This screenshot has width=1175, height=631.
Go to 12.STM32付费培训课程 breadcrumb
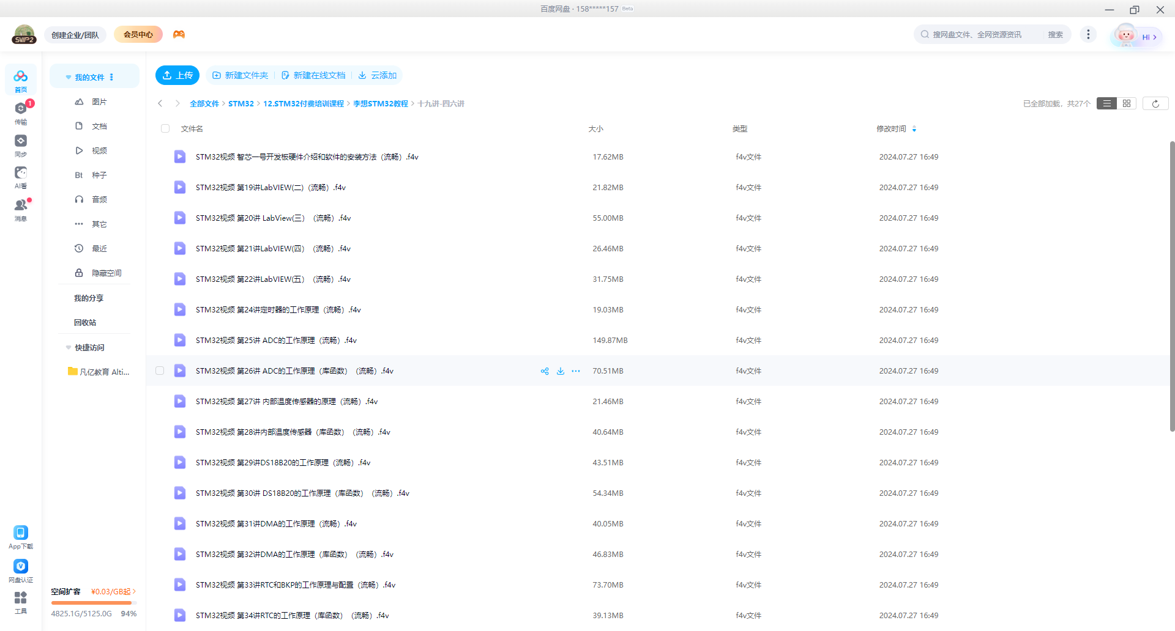304,104
